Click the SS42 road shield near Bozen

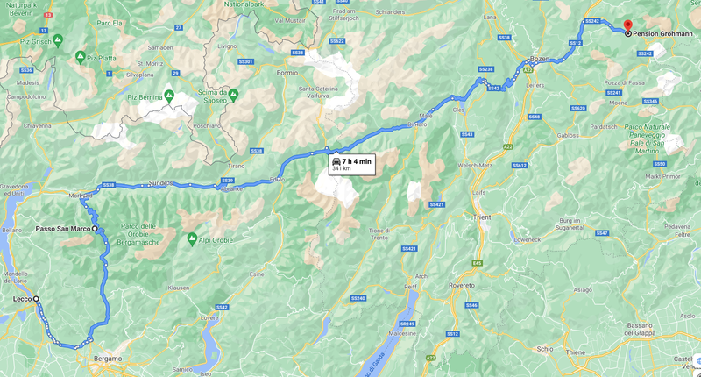click(x=493, y=88)
